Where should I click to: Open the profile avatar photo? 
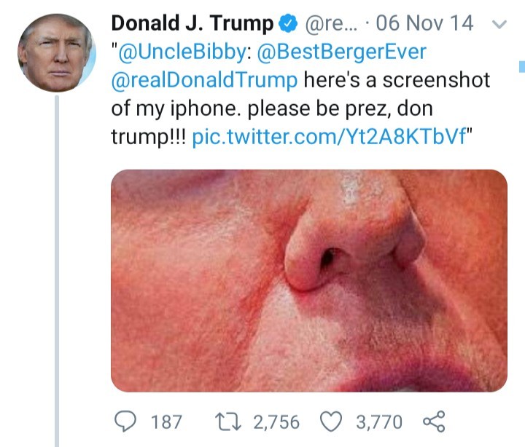click(x=56, y=52)
